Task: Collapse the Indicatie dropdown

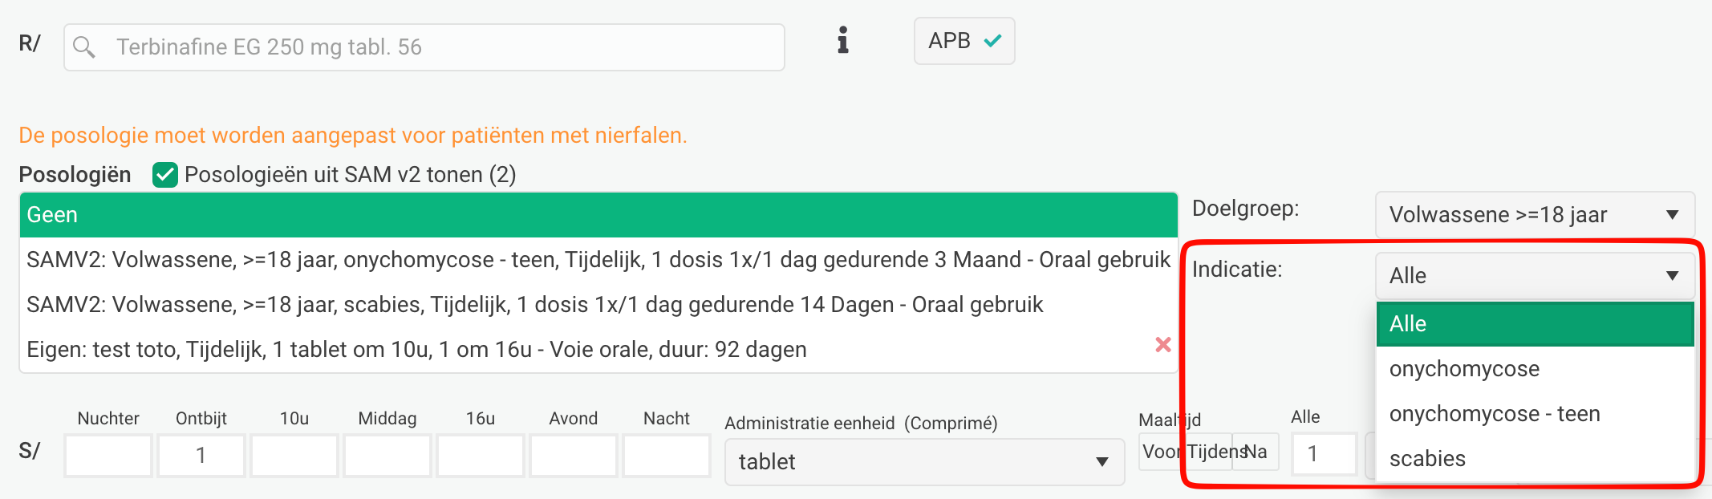Action: pos(1534,276)
